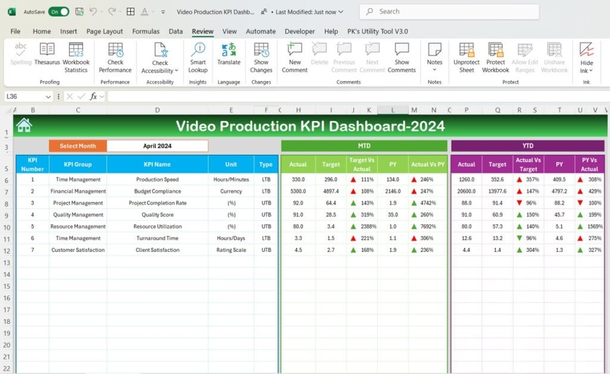Click Unprotect Sheet
610x374 pixels.
(466, 57)
